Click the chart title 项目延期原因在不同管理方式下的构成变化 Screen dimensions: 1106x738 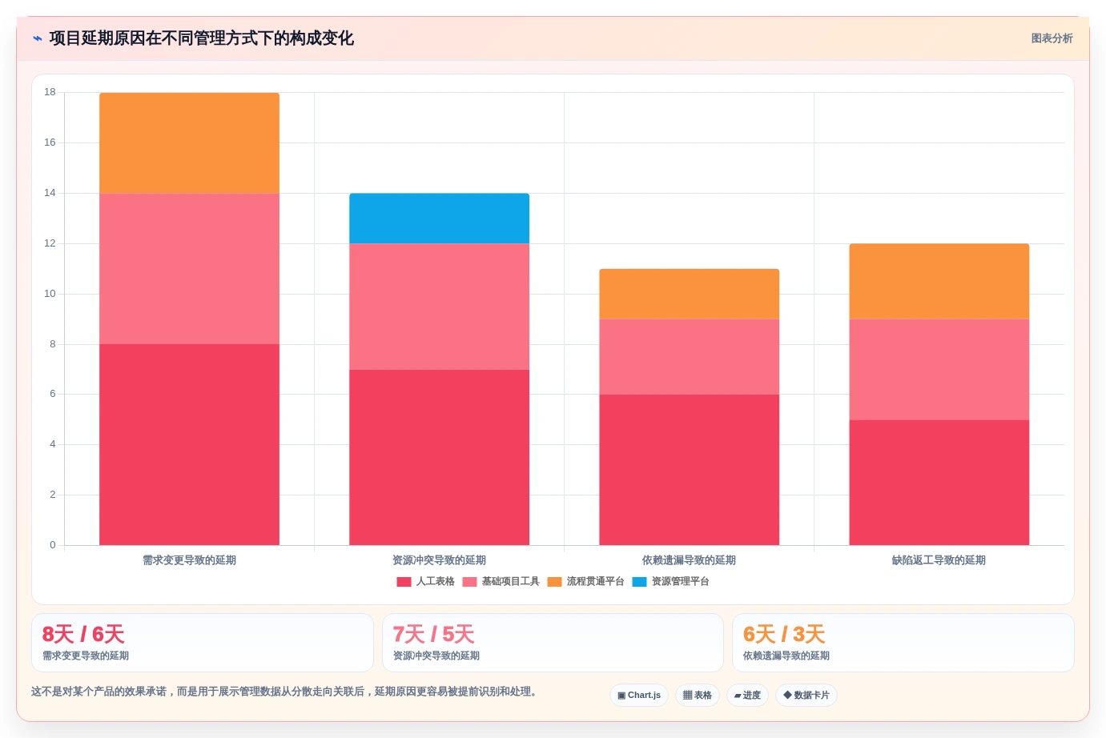(202, 38)
